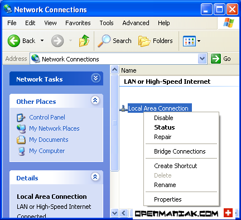Click the Control Panel icon in Other Places

21,117
